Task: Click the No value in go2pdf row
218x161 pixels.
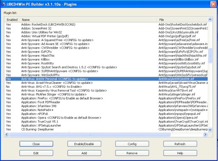Action: click(x=8, y=36)
